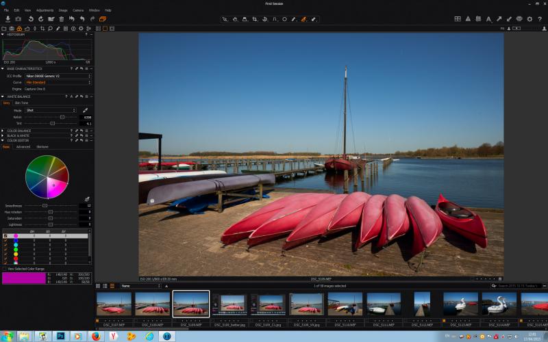Image resolution: width=548 pixels, height=342 pixels.
Task: Click the Undo arrow icon in the toolbar
Action: 82,19
